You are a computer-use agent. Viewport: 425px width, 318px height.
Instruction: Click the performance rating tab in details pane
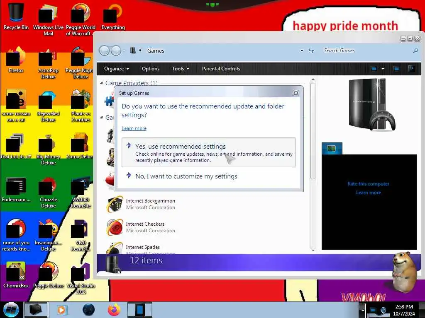coord(332,149)
